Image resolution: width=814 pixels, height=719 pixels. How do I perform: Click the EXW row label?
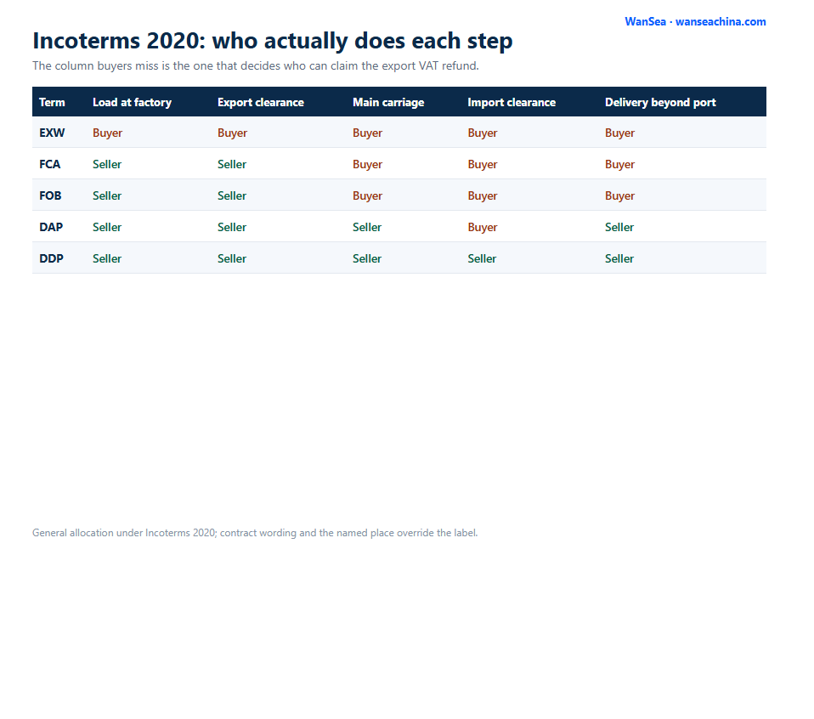[x=52, y=133]
